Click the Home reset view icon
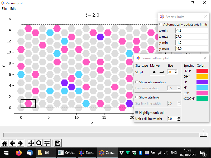 4,143
